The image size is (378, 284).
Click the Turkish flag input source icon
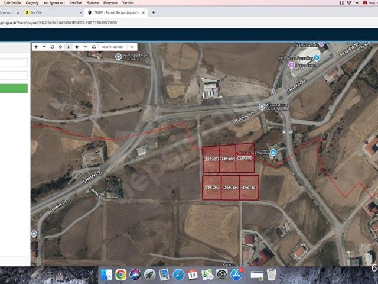click(365, 3)
